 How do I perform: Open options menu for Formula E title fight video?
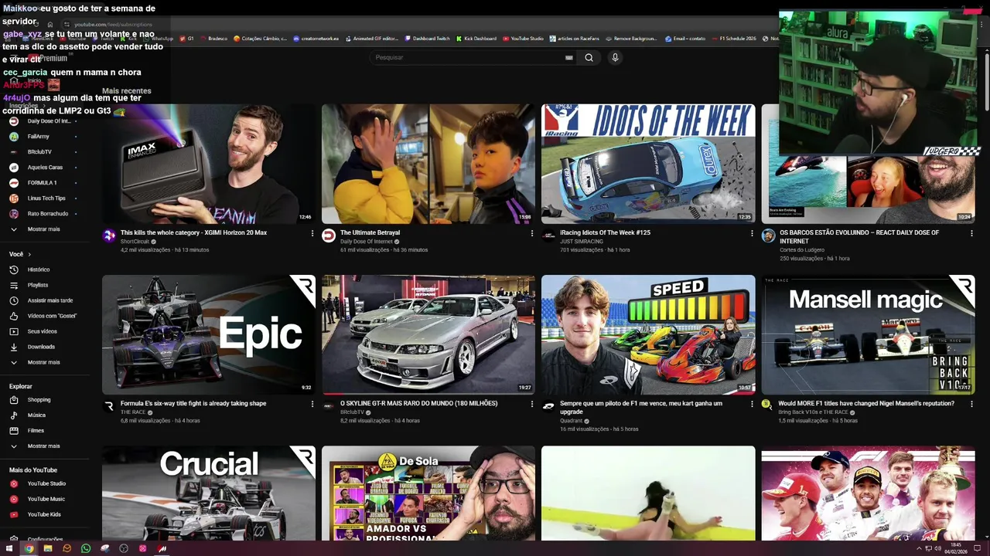pyautogui.click(x=312, y=404)
